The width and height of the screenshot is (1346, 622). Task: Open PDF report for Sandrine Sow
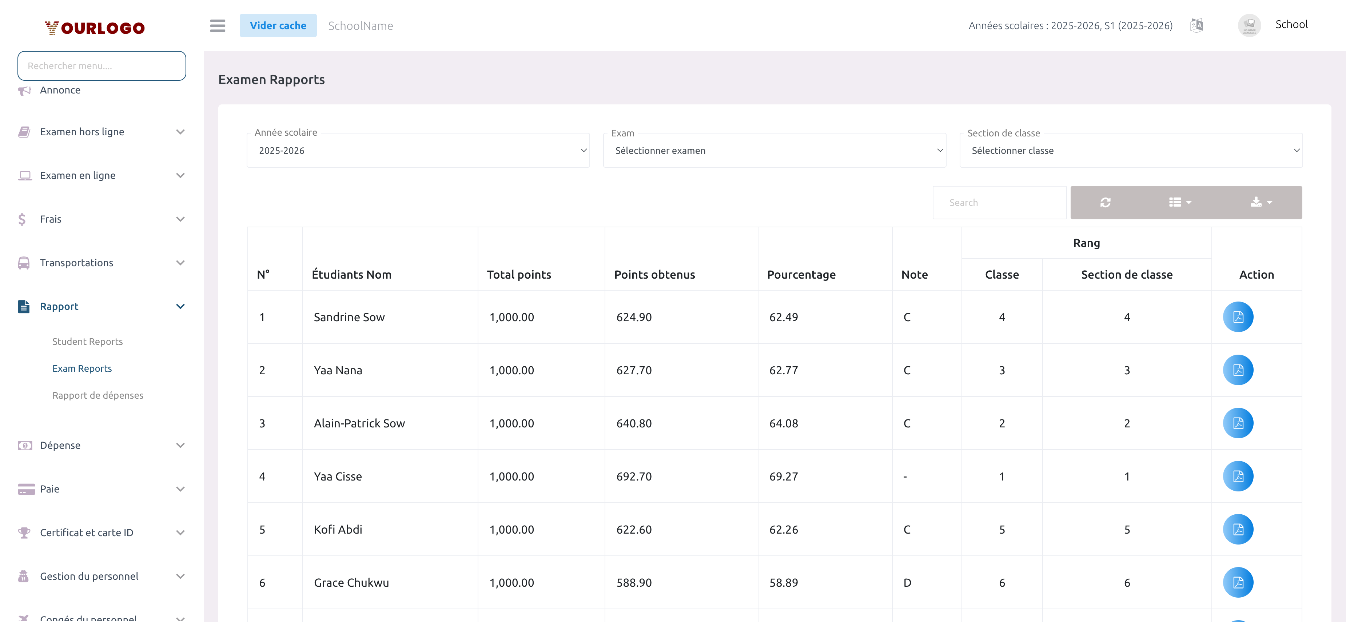coord(1238,317)
